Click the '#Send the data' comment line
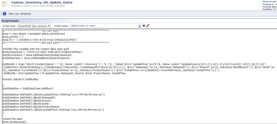 12,119
